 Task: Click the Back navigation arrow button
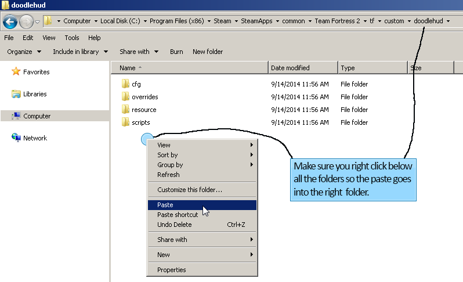tap(10, 22)
